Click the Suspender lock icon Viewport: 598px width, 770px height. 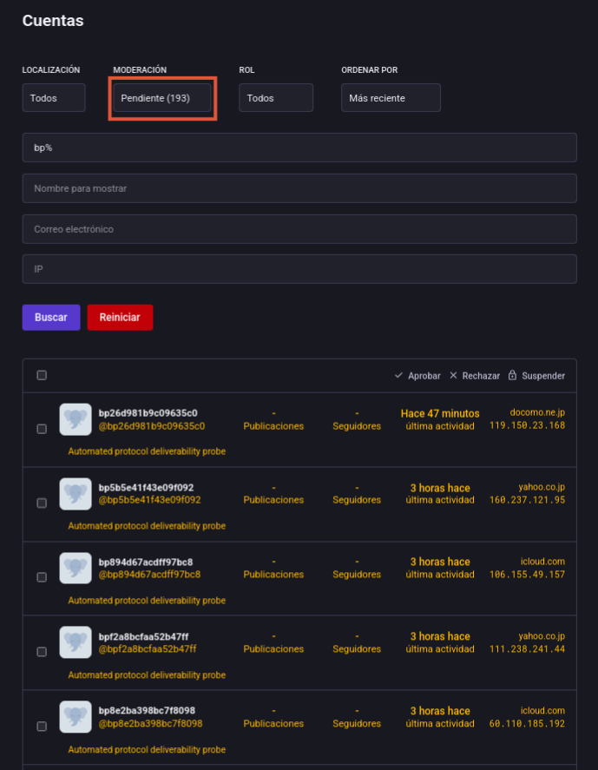(x=512, y=375)
